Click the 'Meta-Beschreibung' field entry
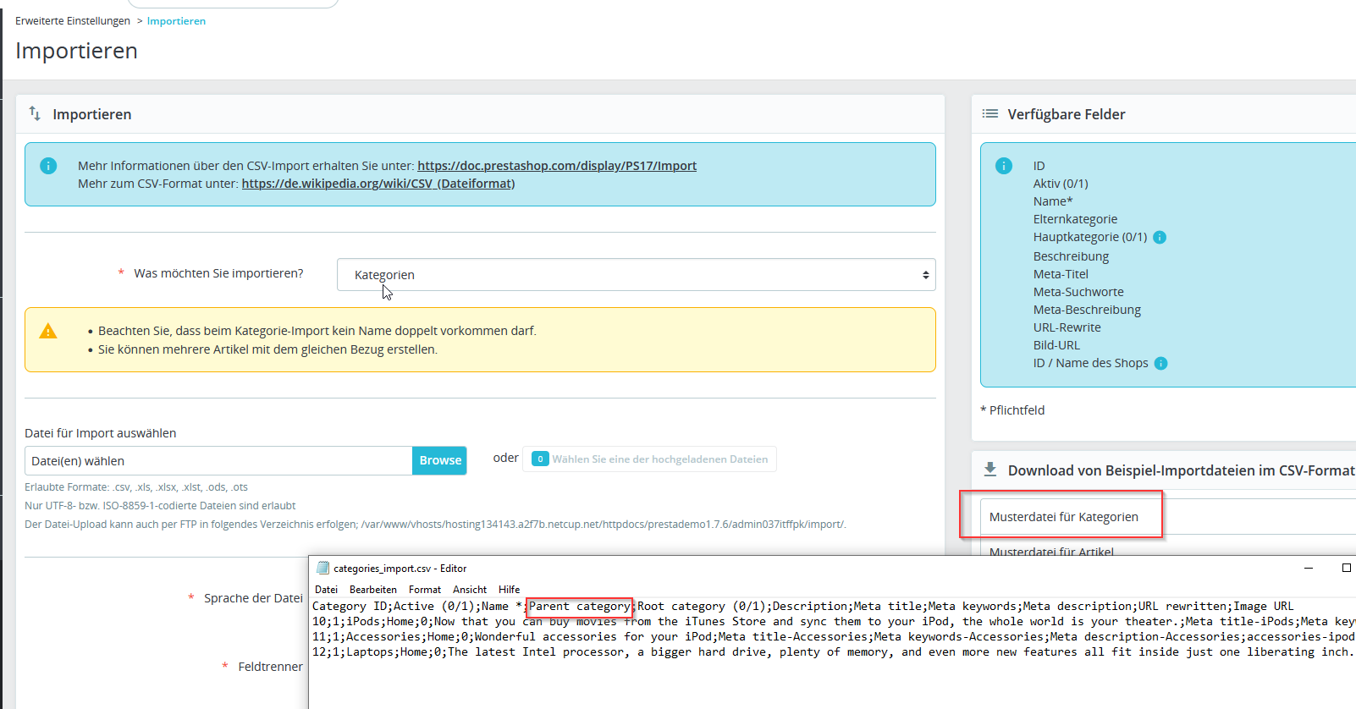 click(x=1087, y=310)
